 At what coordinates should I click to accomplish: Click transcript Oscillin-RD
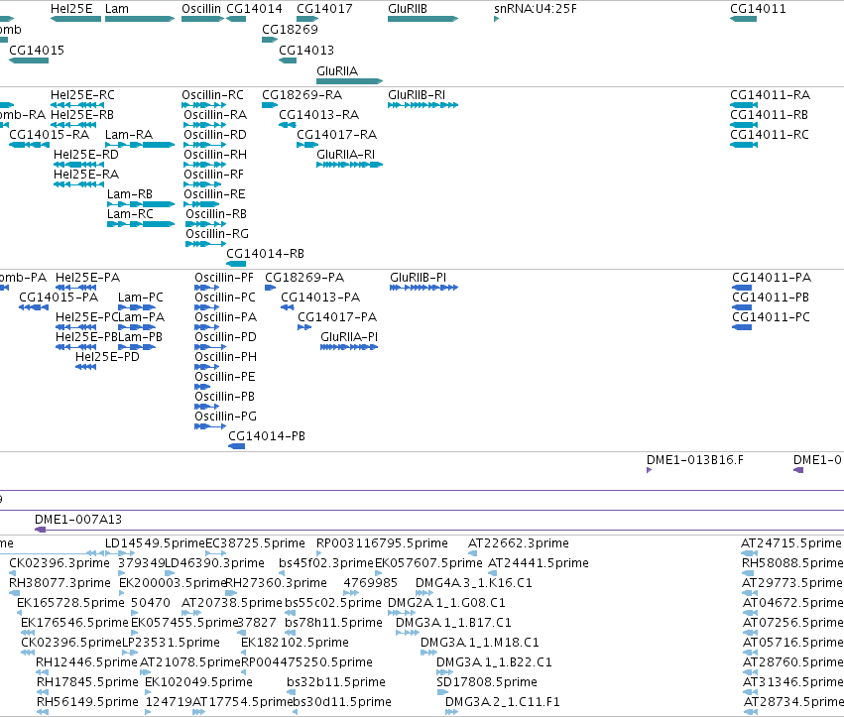[215, 135]
